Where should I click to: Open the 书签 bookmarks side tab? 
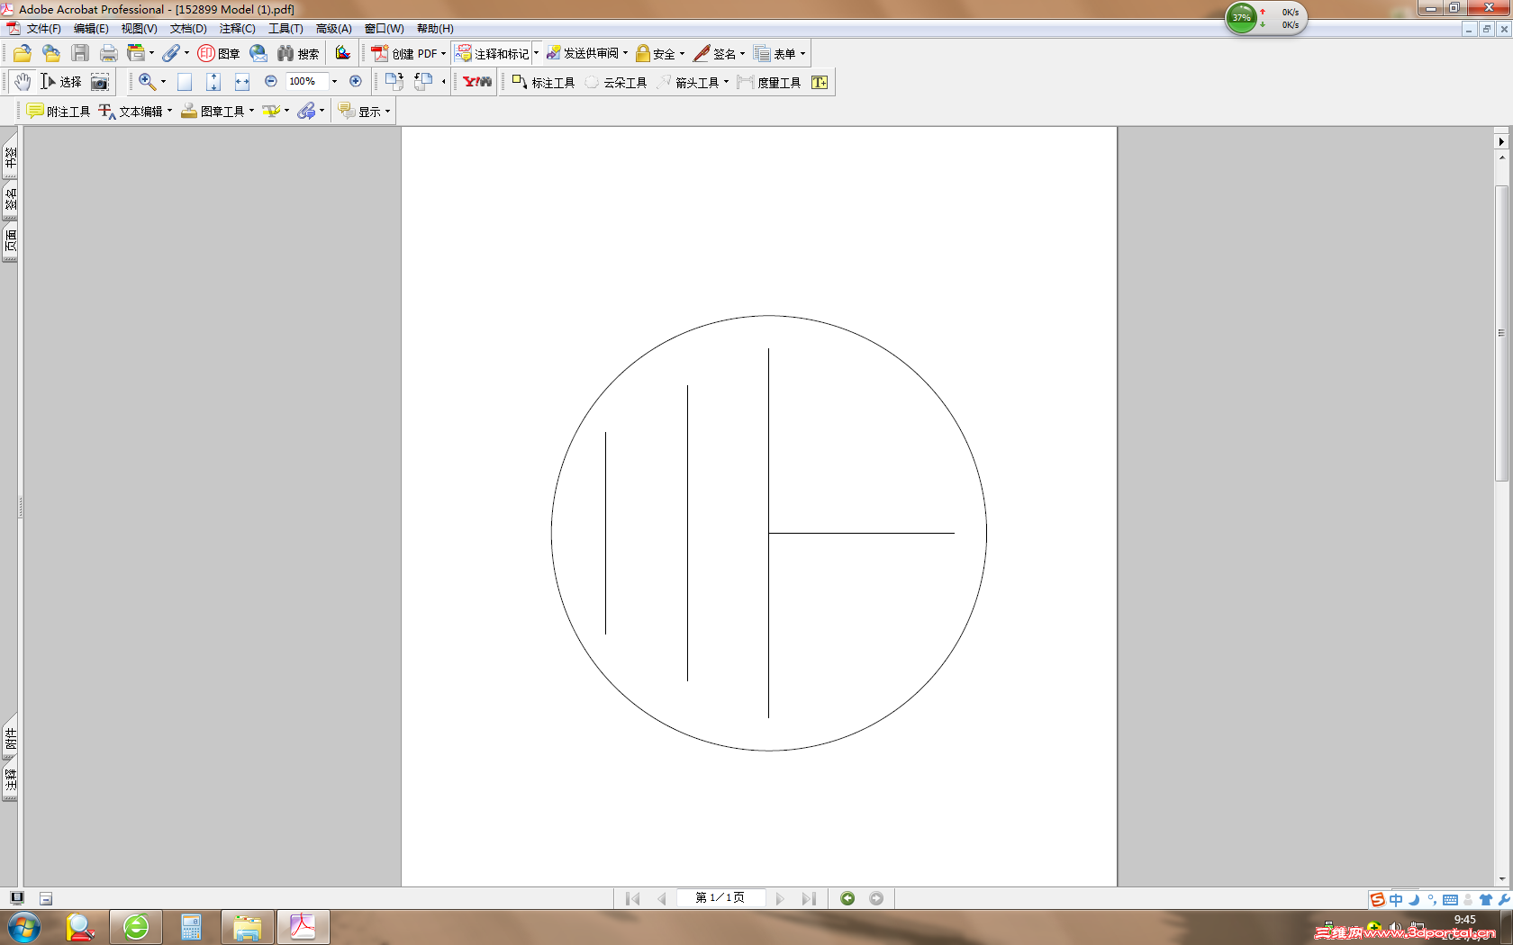click(x=11, y=157)
